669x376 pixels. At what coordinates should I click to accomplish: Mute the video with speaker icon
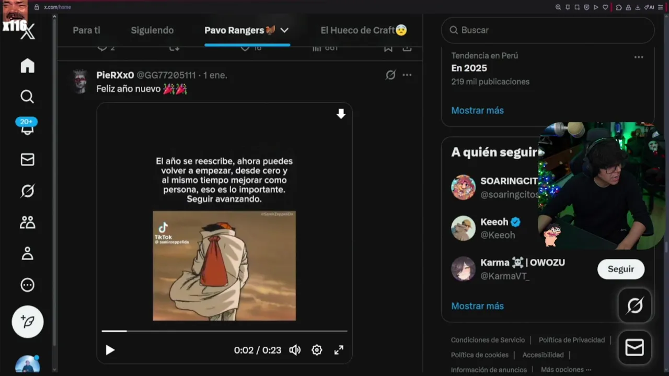(x=295, y=350)
